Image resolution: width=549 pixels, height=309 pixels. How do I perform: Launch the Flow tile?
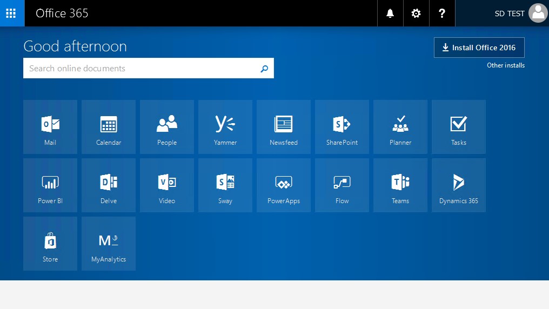click(x=342, y=185)
